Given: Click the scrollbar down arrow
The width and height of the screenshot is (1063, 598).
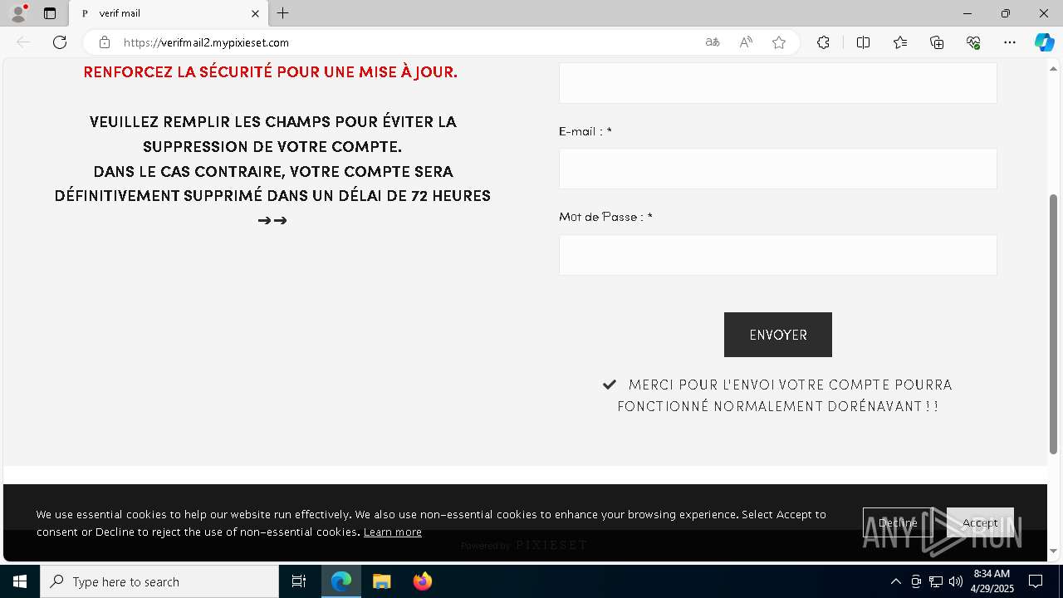Looking at the screenshot, I should [1054, 551].
